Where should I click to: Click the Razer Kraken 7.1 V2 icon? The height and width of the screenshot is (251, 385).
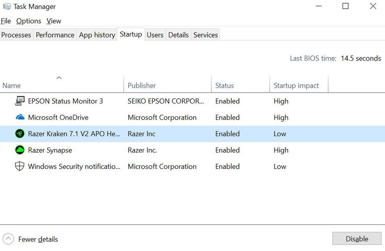pyautogui.click(x=20, y=134)
